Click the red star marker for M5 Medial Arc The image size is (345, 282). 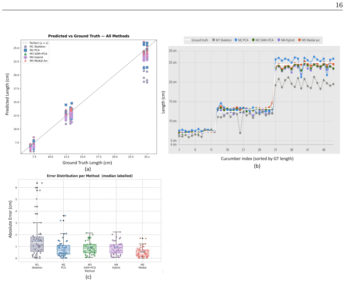point(25,61)
